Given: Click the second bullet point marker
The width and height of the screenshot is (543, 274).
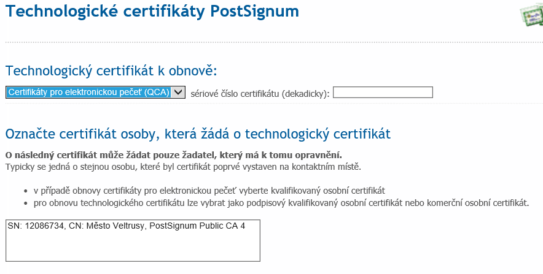Looking at the screenshot, I should (26, 204).
